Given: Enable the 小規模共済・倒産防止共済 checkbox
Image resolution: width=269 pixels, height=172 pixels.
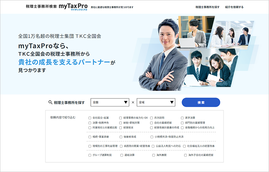Looking at the screenshot, I should coord(152,137).
